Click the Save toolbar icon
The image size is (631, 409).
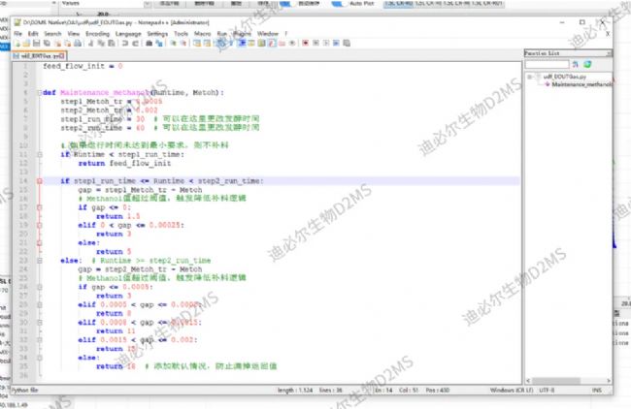click(35, 43)
